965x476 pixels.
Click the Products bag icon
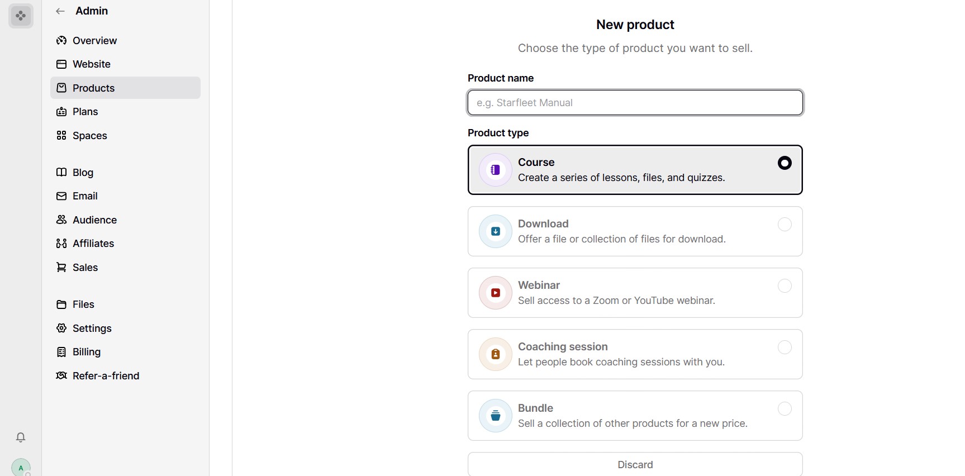pos(61,88)
